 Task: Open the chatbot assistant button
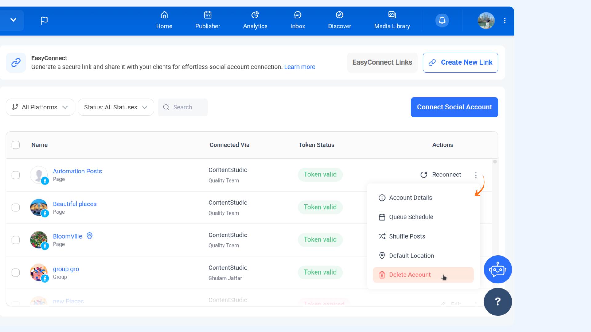pyautogui.click(x=498, y=270)
